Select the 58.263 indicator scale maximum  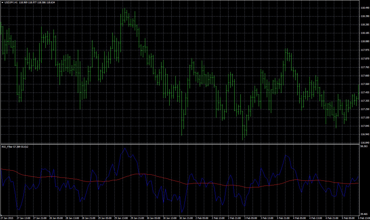364,146
